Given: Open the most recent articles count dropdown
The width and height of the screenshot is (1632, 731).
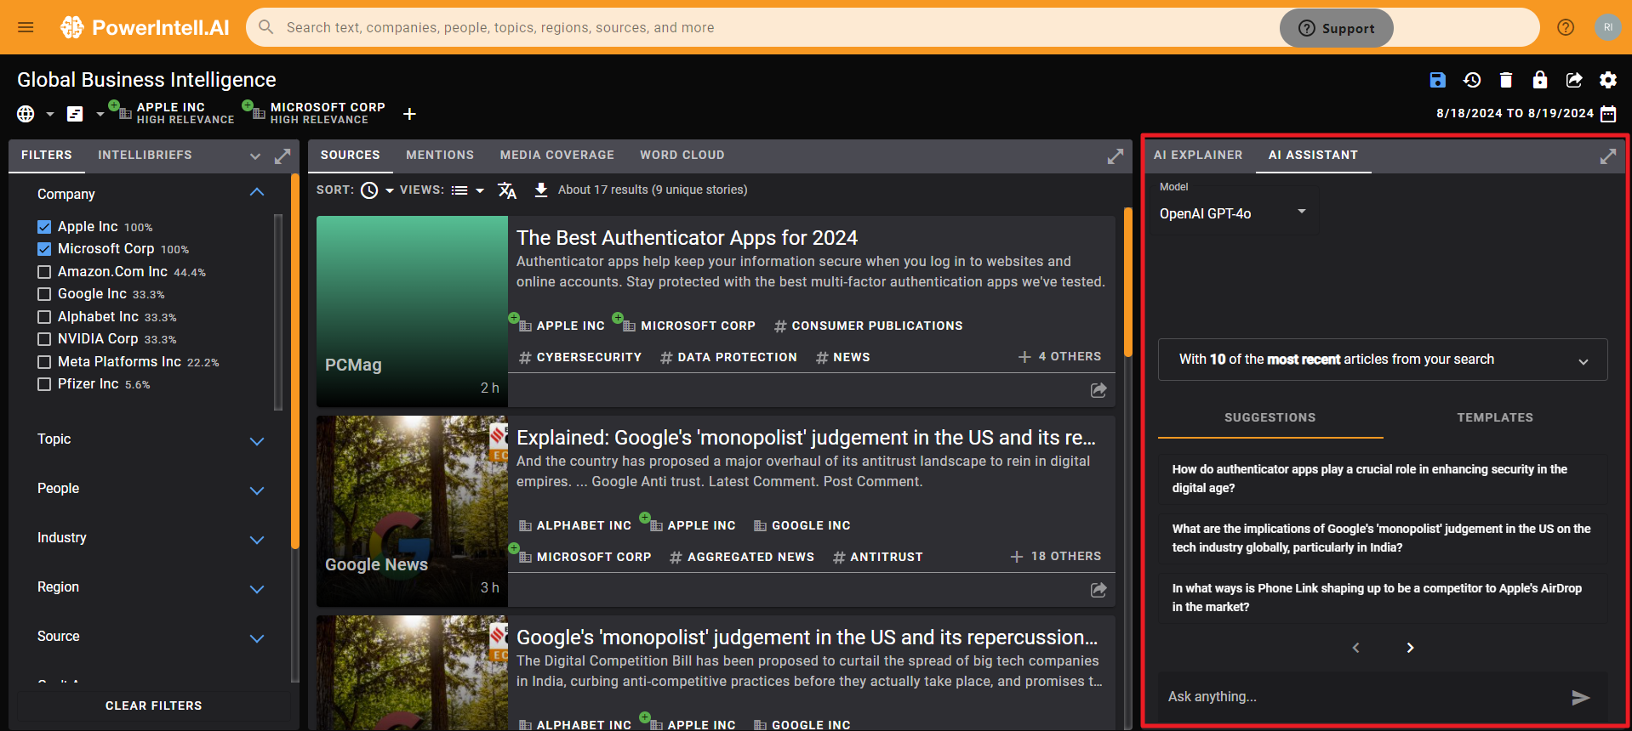Looking at the screenshot, I should [1383, 360].
